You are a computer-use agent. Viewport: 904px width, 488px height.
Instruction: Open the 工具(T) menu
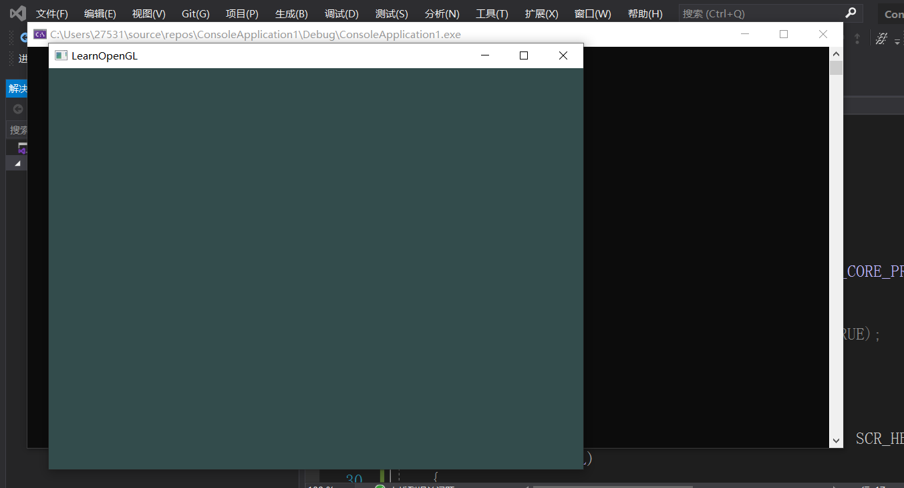click(x=492, y=13)
